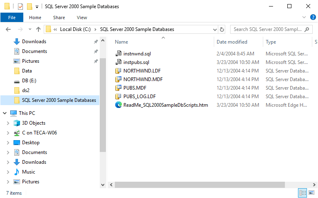Select the ReadMe_SQL2000SampleDbScripts.htm Edge file icon

118,105
